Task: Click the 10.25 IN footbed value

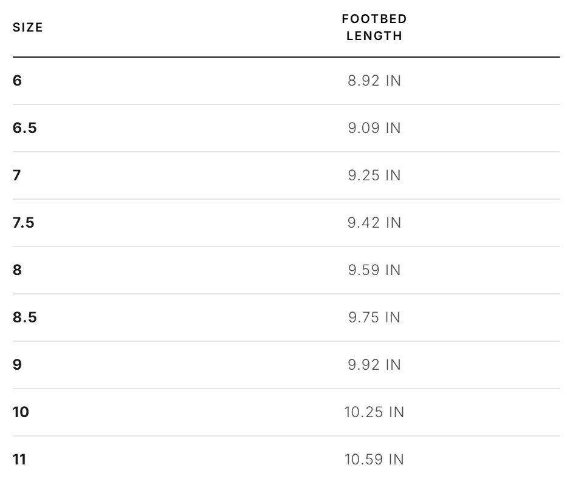Action: coord(374,412)
